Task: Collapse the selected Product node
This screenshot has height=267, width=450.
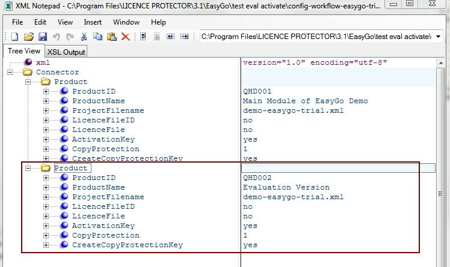Action: click(x=28, y=168)
